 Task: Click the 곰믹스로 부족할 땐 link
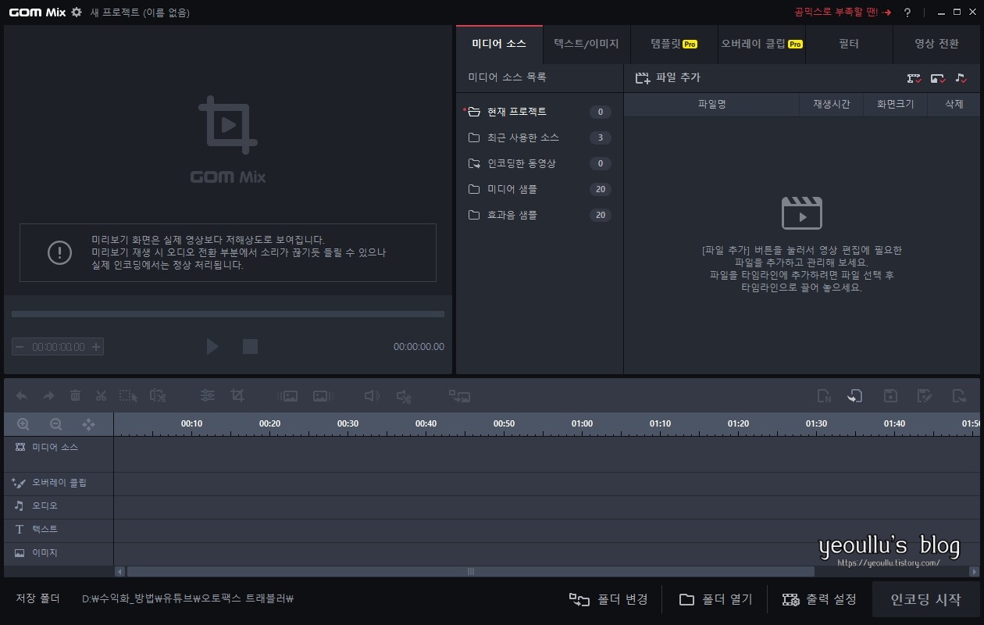pyautogui.click(x=843, y=12)
